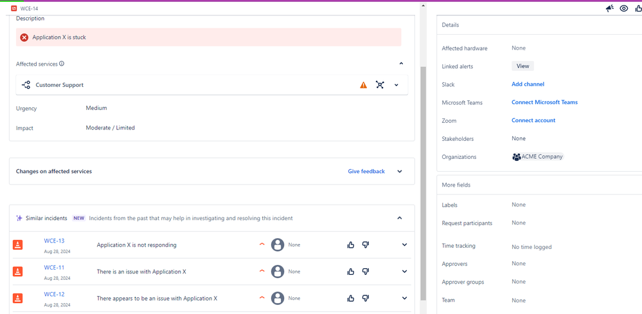Open the WCE-11 incident link
The width and height of the screenshot is (642, 314).
pyautogui.click(x=54, y=268)
